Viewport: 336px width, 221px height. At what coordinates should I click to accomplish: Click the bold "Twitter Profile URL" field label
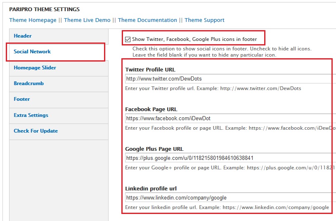click(x=150, y=70)
